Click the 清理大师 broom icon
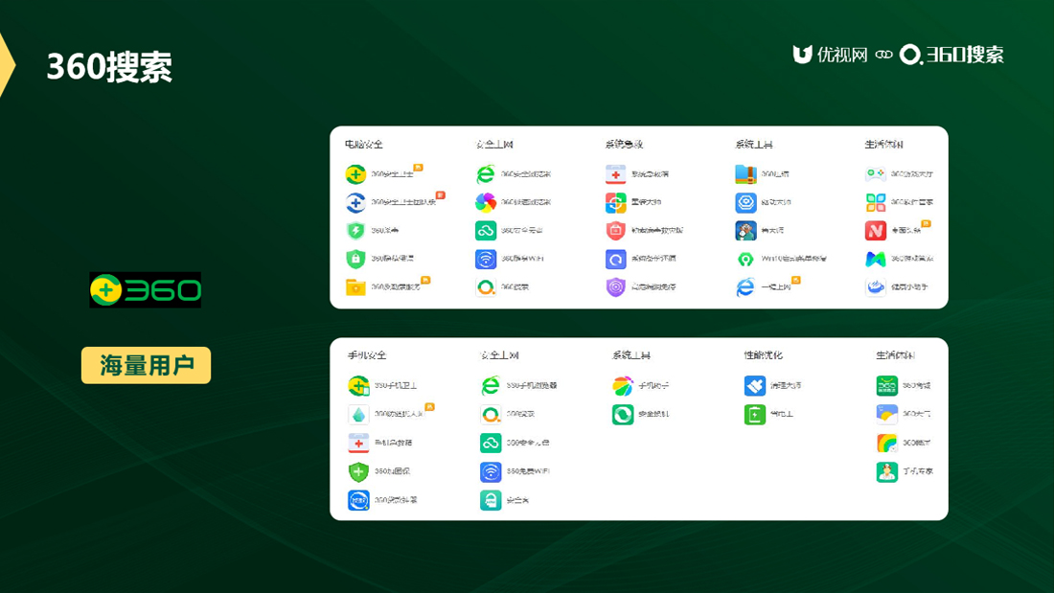This screenshot has height=593, width=1054. click(x=755, y=385)
